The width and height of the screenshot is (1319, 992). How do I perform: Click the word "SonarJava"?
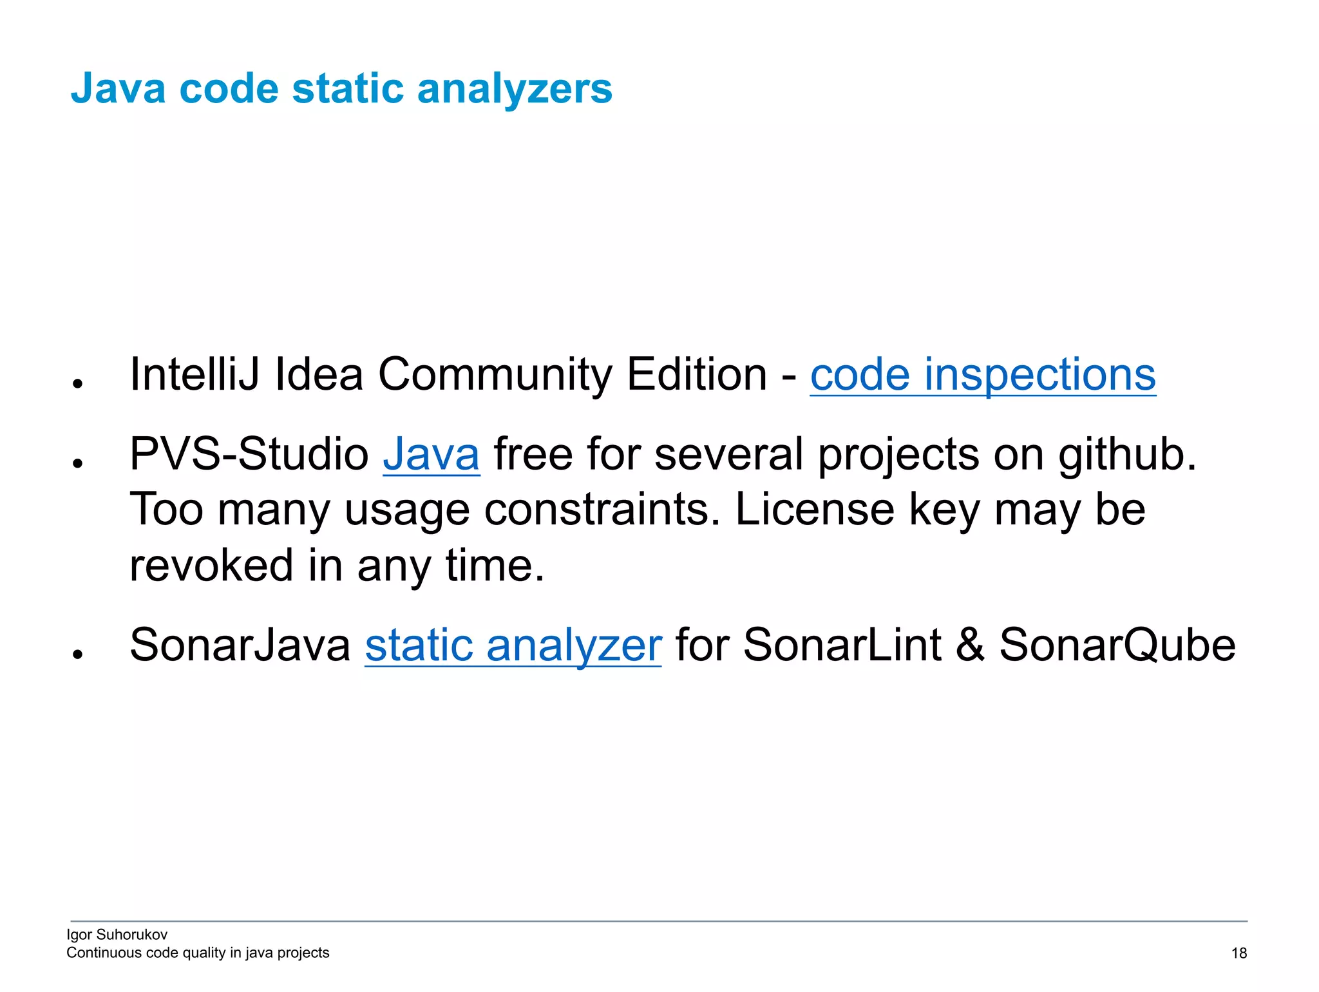[x=240, y=645]
